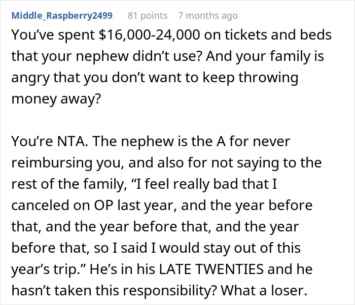
Task: Open the 7 months ago timestamp
Action: (x=208, y=16)
